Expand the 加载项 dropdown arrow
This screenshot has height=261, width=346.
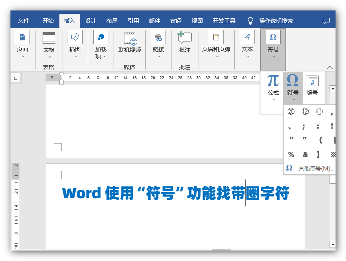(104, 56)
